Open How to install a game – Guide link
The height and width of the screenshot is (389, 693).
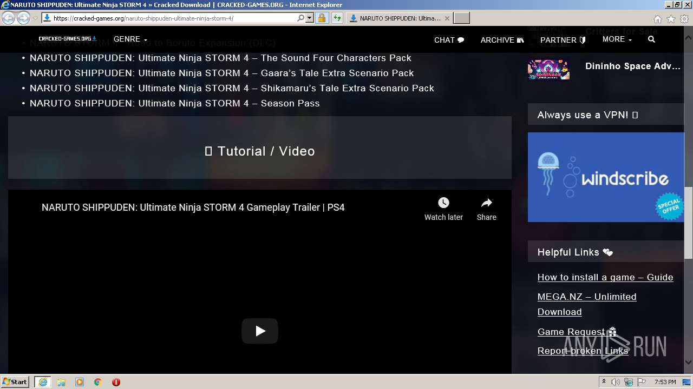click(x=605, y=277)
